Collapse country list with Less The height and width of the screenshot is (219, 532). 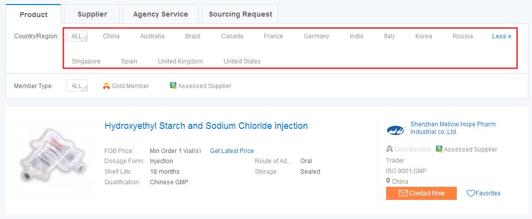[501, 36]
